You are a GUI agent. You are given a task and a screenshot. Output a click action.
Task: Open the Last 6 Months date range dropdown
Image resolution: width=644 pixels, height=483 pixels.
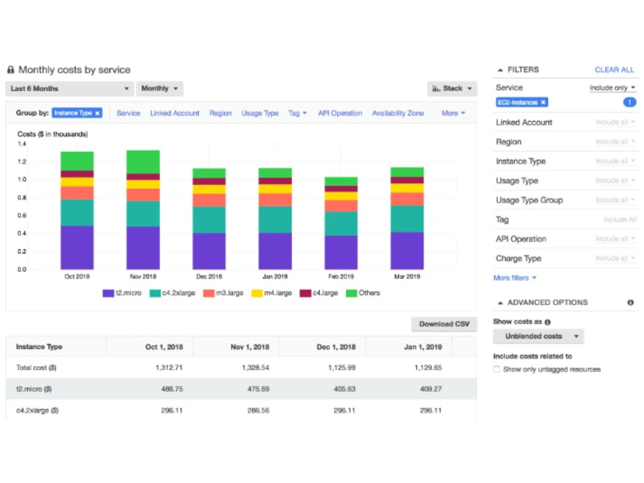coord(69,89)
